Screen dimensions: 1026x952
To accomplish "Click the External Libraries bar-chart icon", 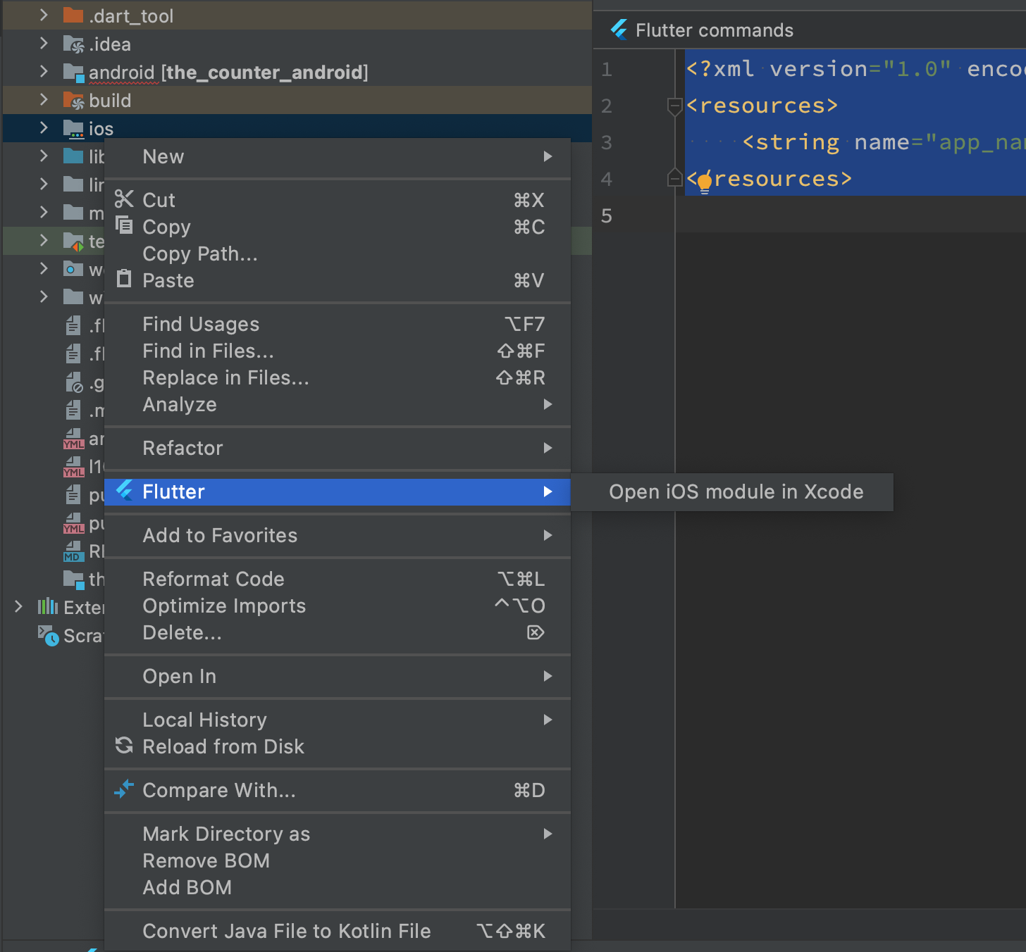I will [x=47, y=606].
